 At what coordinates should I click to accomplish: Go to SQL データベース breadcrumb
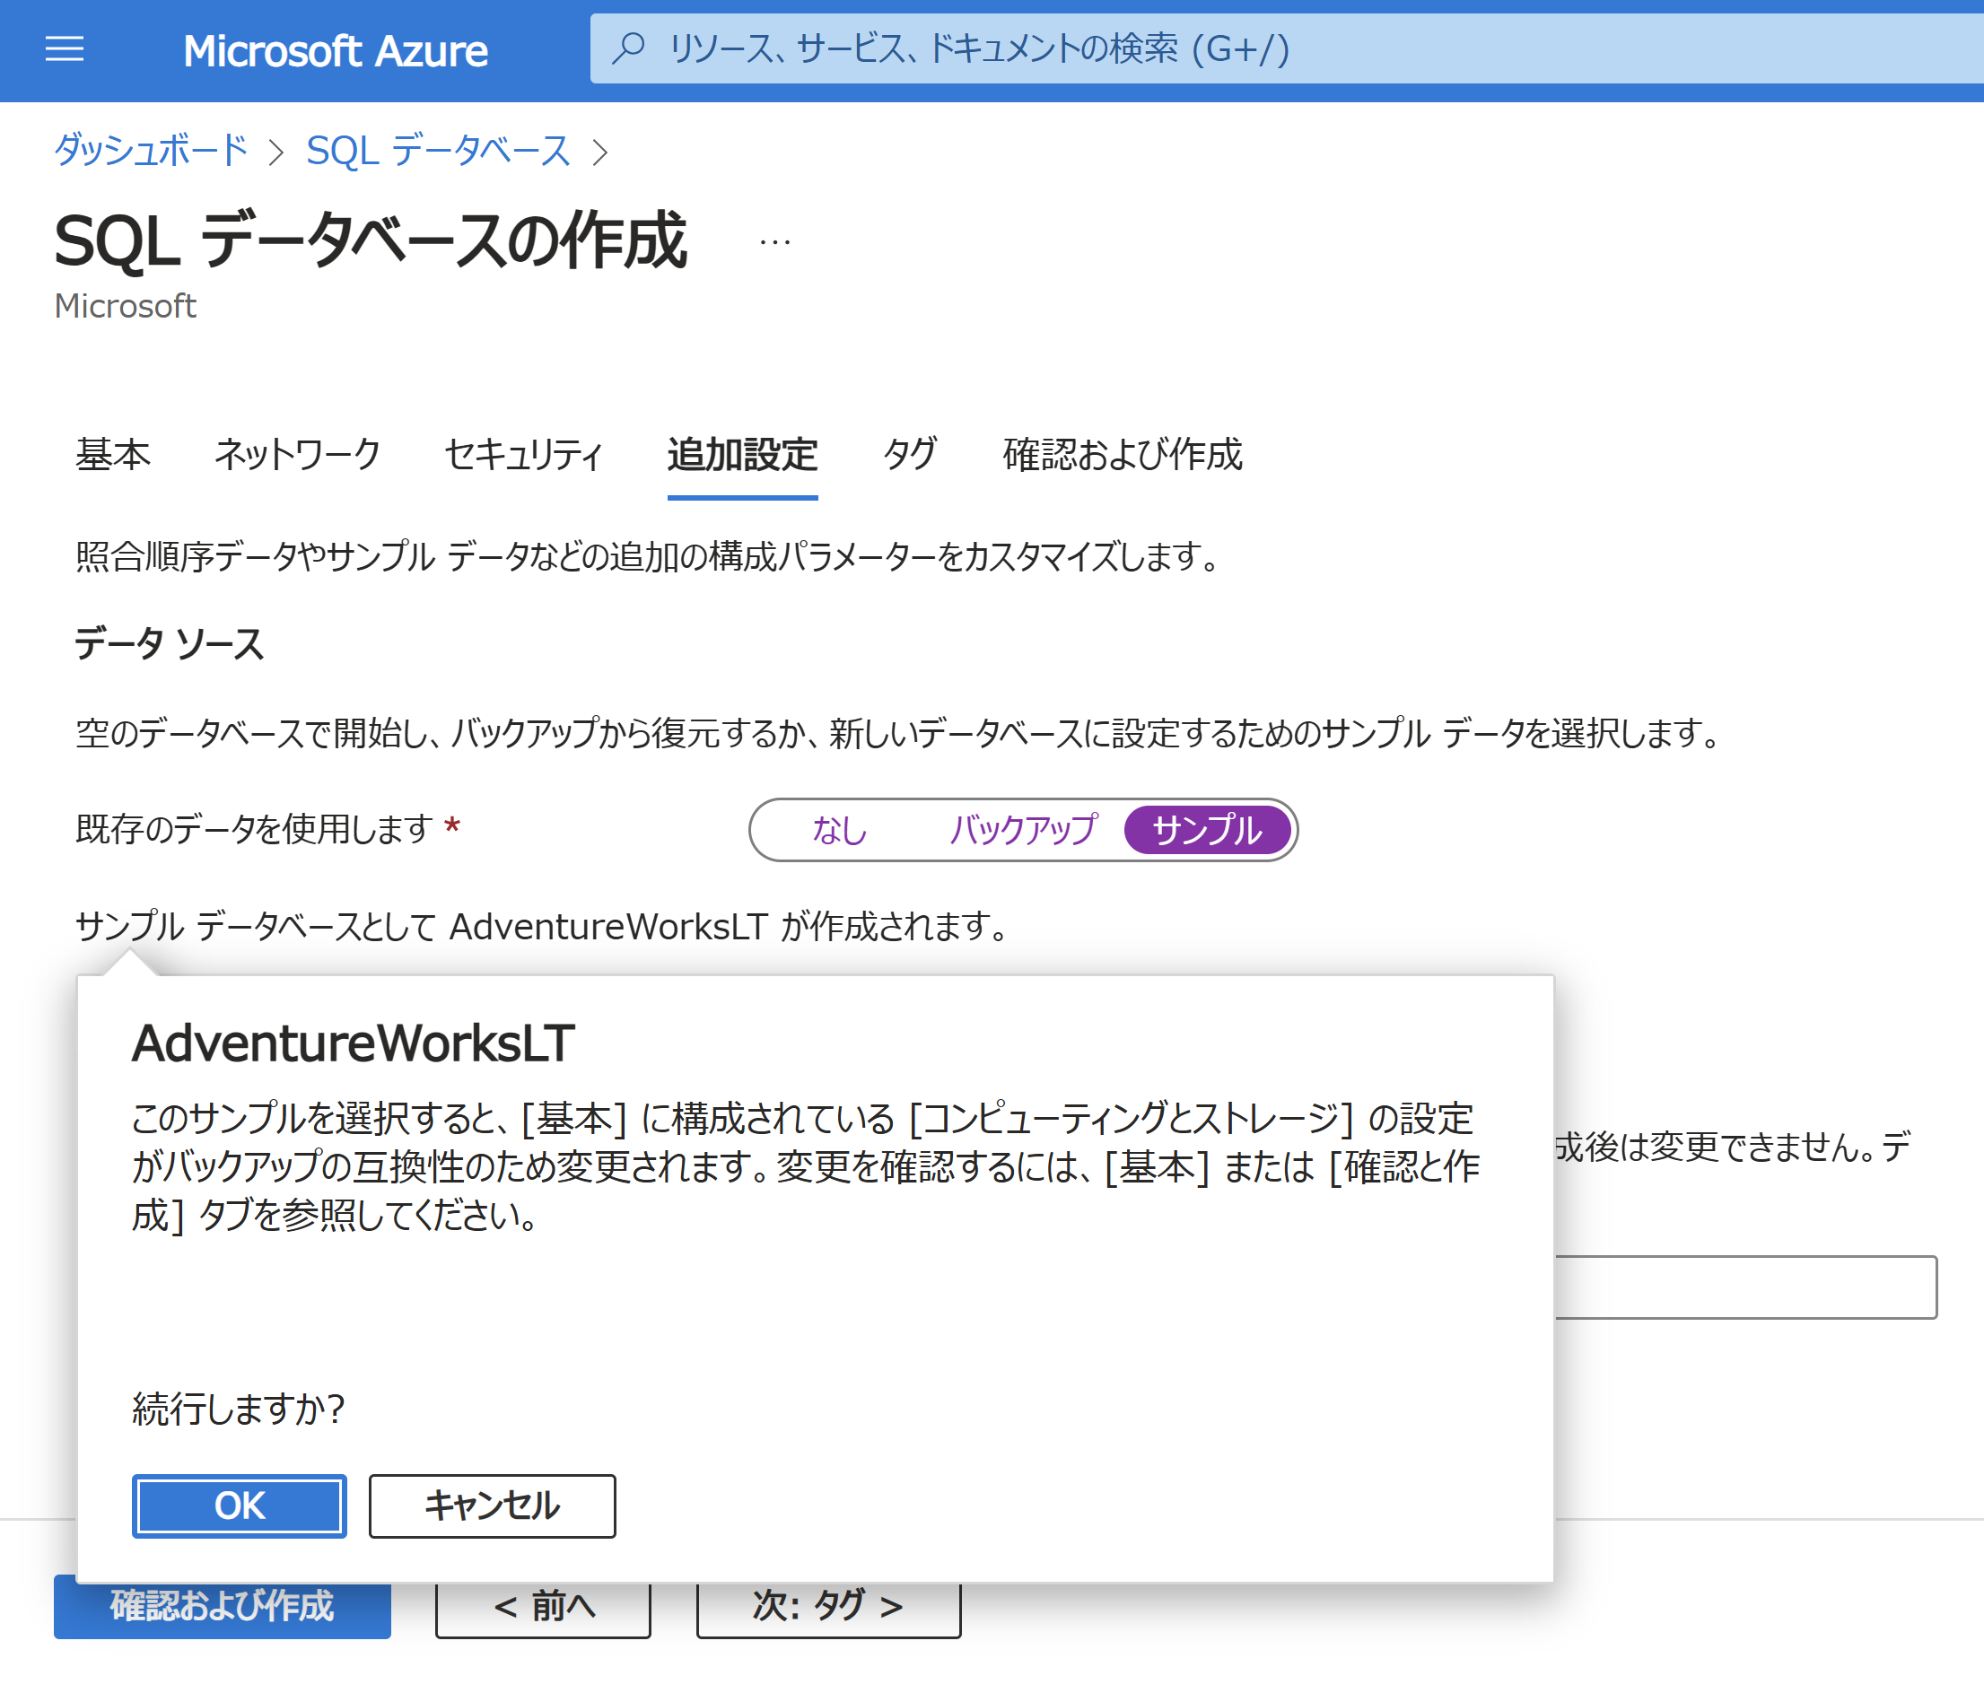point(439,151)
